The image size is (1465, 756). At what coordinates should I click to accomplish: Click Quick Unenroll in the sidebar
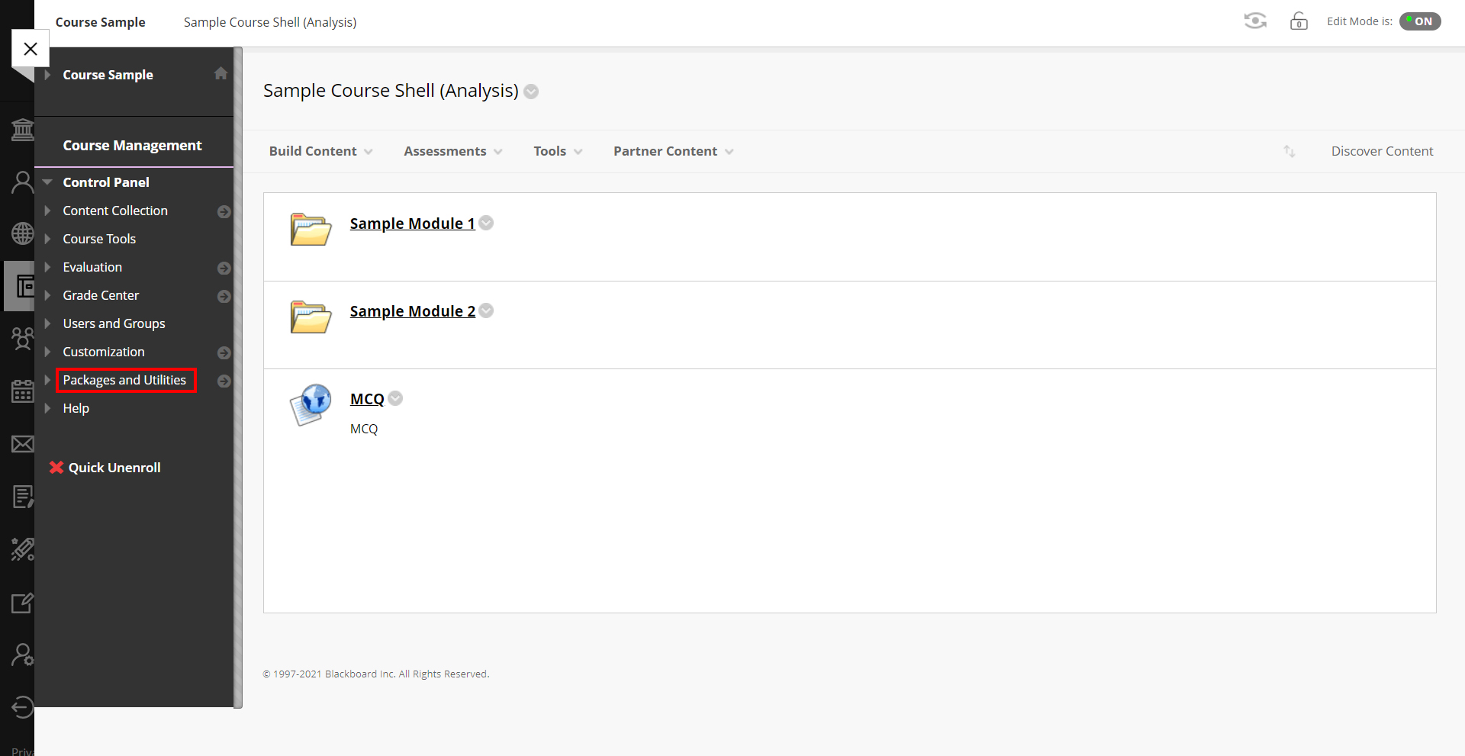tap(114, 467)
